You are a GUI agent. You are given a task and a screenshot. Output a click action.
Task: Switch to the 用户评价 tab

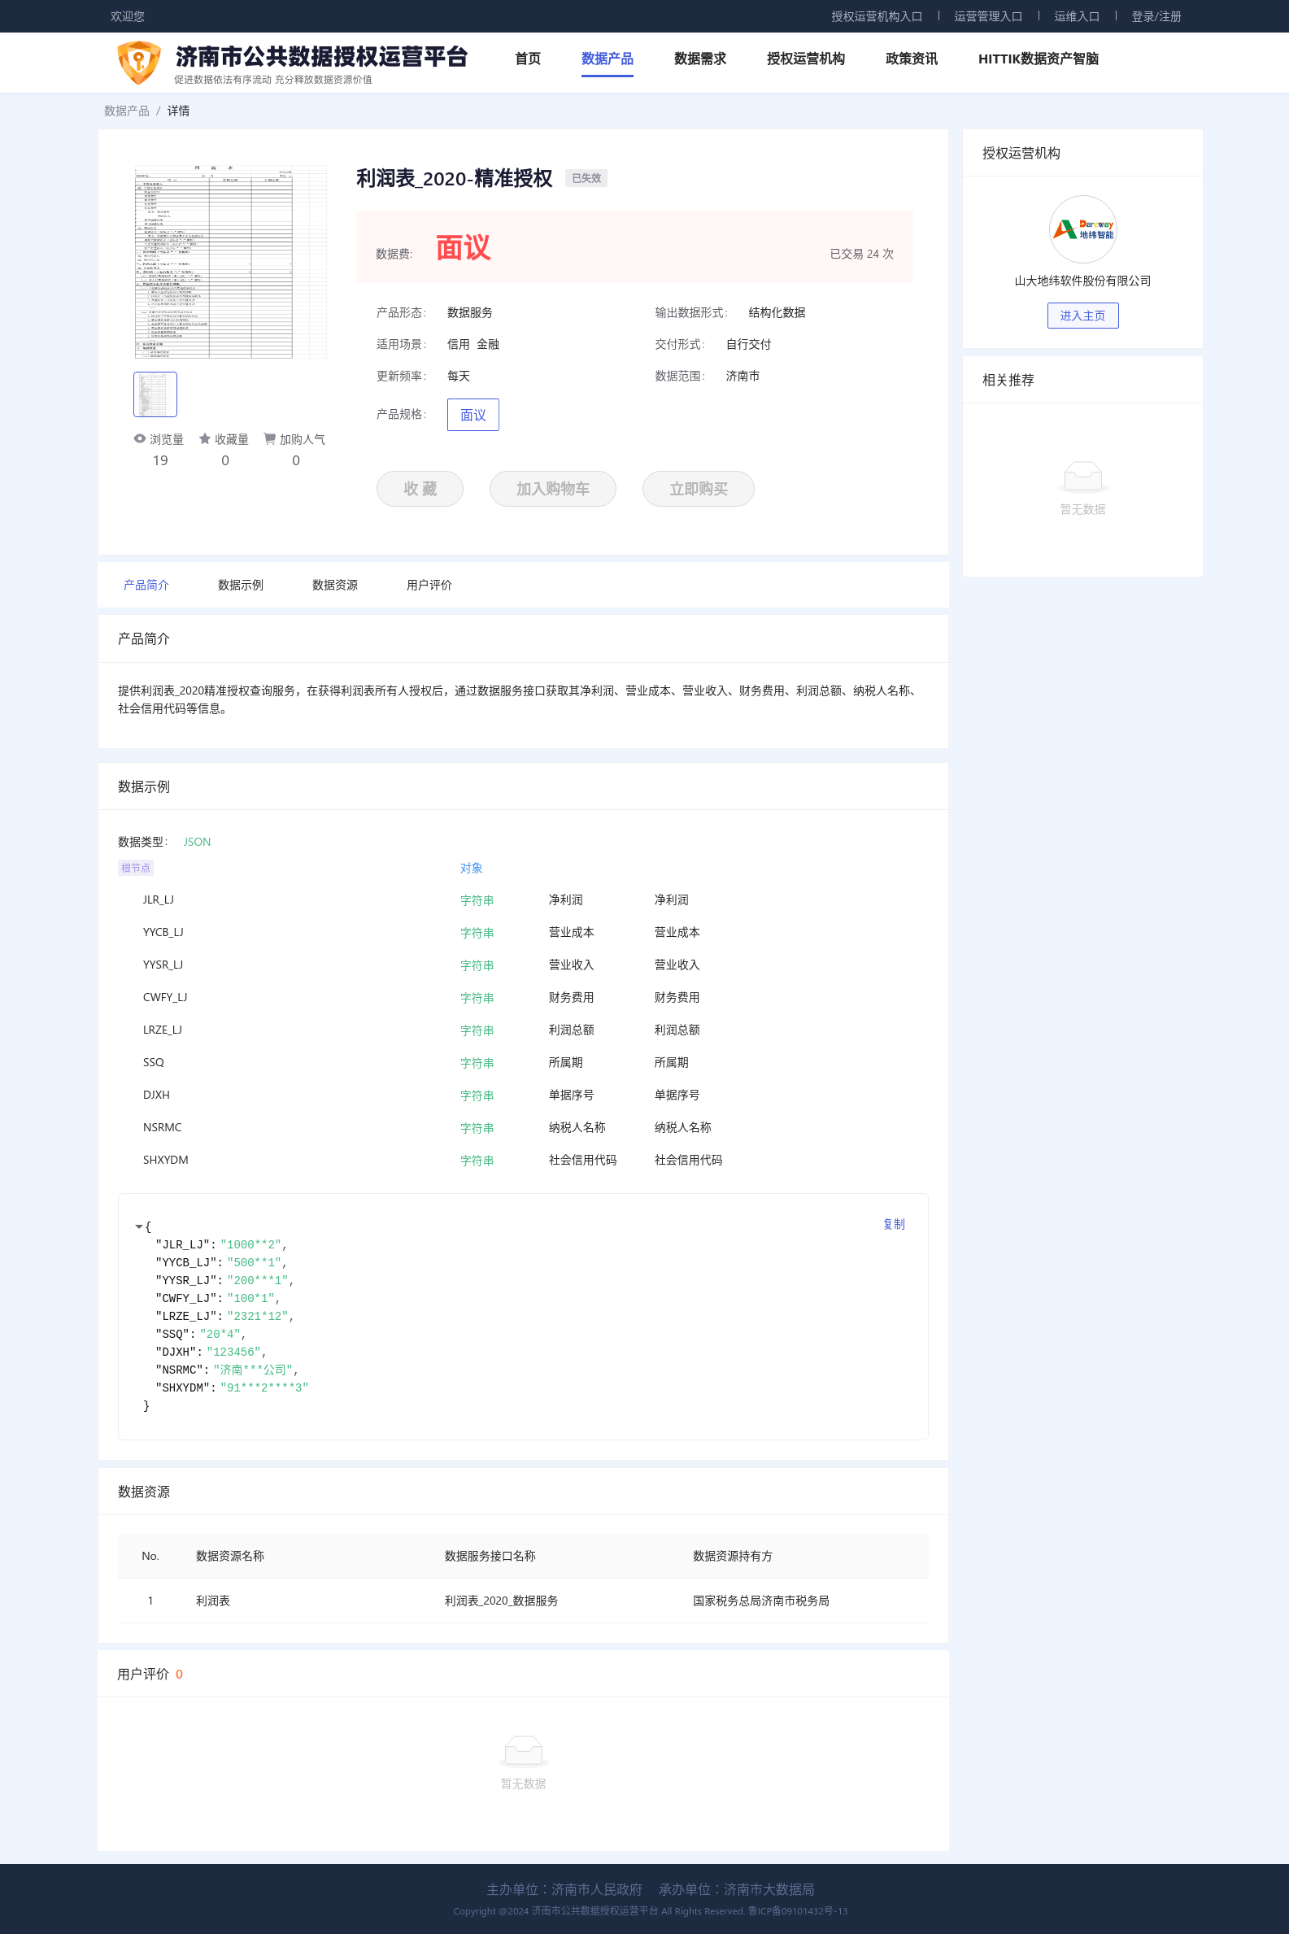(x=429, y=586)
